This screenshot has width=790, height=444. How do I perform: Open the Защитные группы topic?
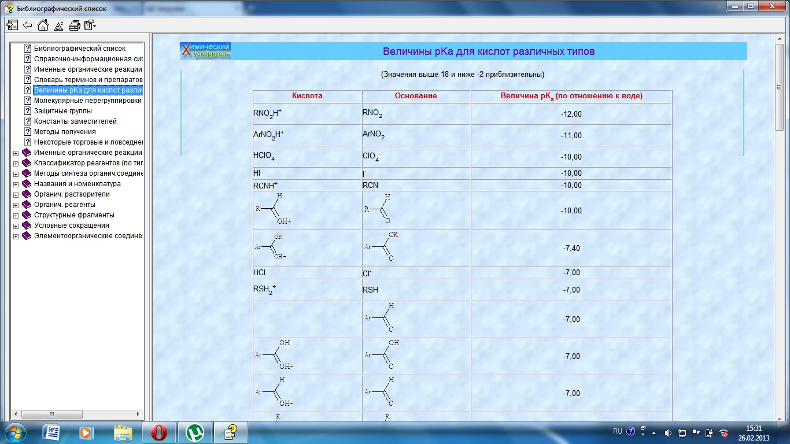[x=62, y=111]
